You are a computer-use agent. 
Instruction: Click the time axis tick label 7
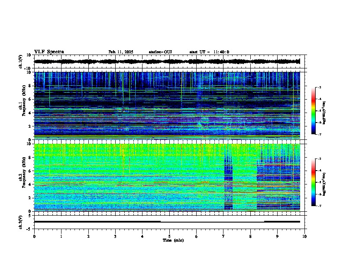click(223, 236)
